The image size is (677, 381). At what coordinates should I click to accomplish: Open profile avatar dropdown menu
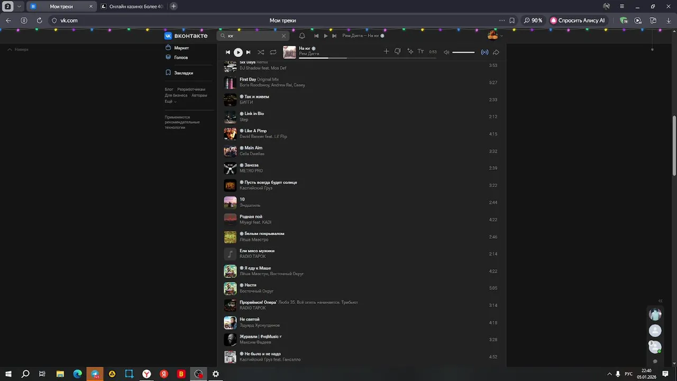[495, 35]
